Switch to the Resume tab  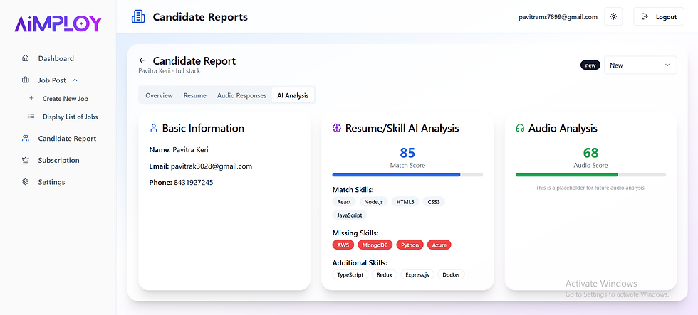click(x=195, y=95)
